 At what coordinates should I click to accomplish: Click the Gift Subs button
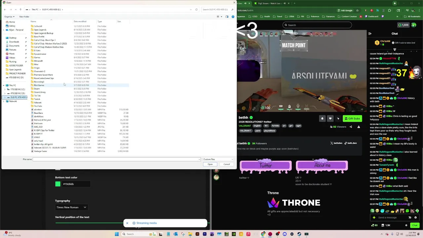click(352, 118)
